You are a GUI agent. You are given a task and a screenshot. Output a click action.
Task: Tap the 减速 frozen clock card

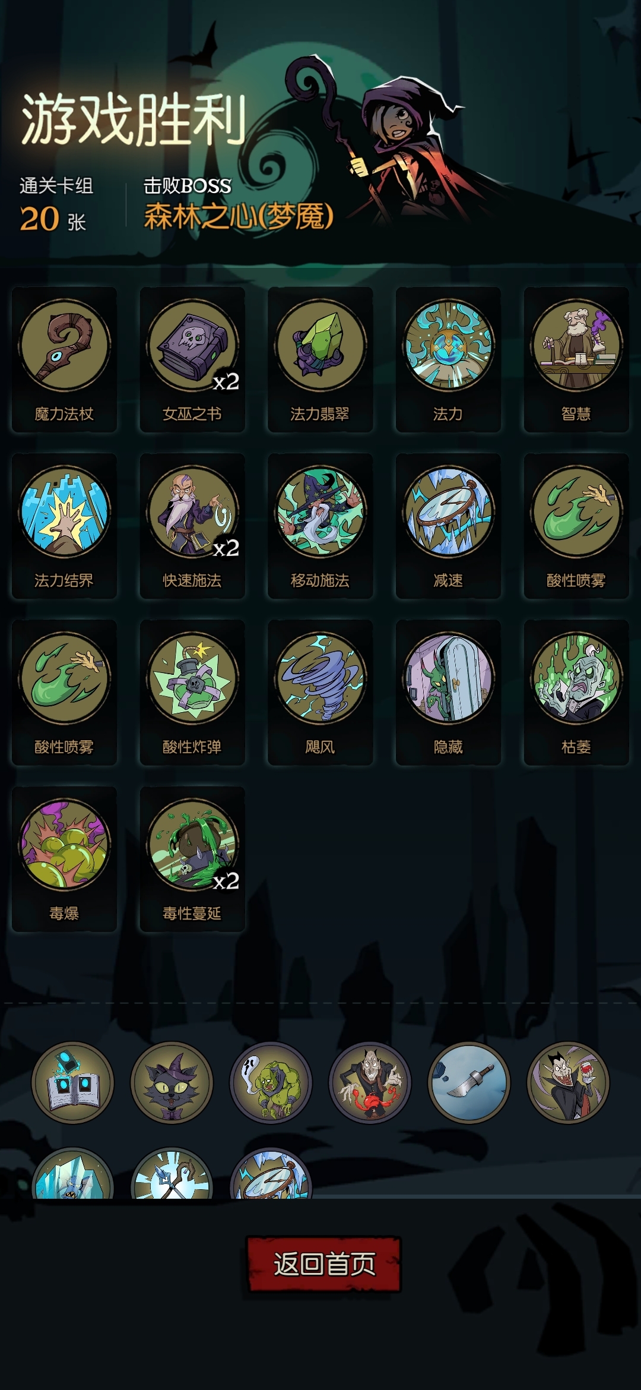448,526
